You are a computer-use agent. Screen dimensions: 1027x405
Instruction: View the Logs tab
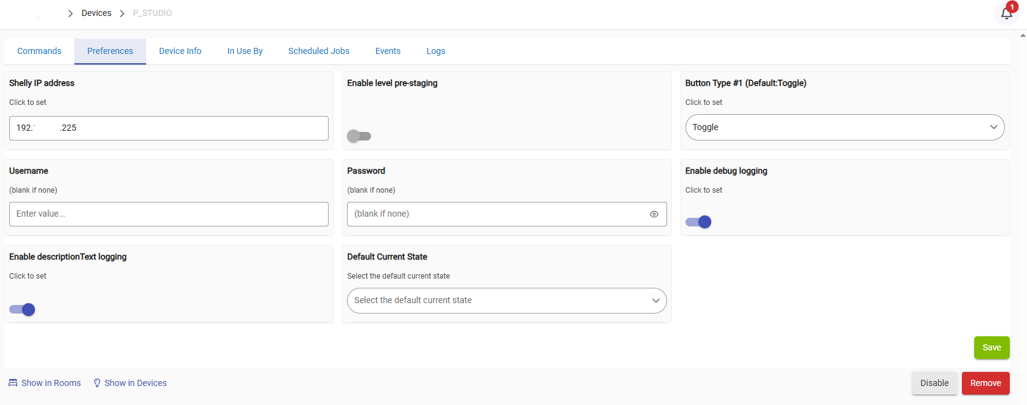[x=435, y=51]
